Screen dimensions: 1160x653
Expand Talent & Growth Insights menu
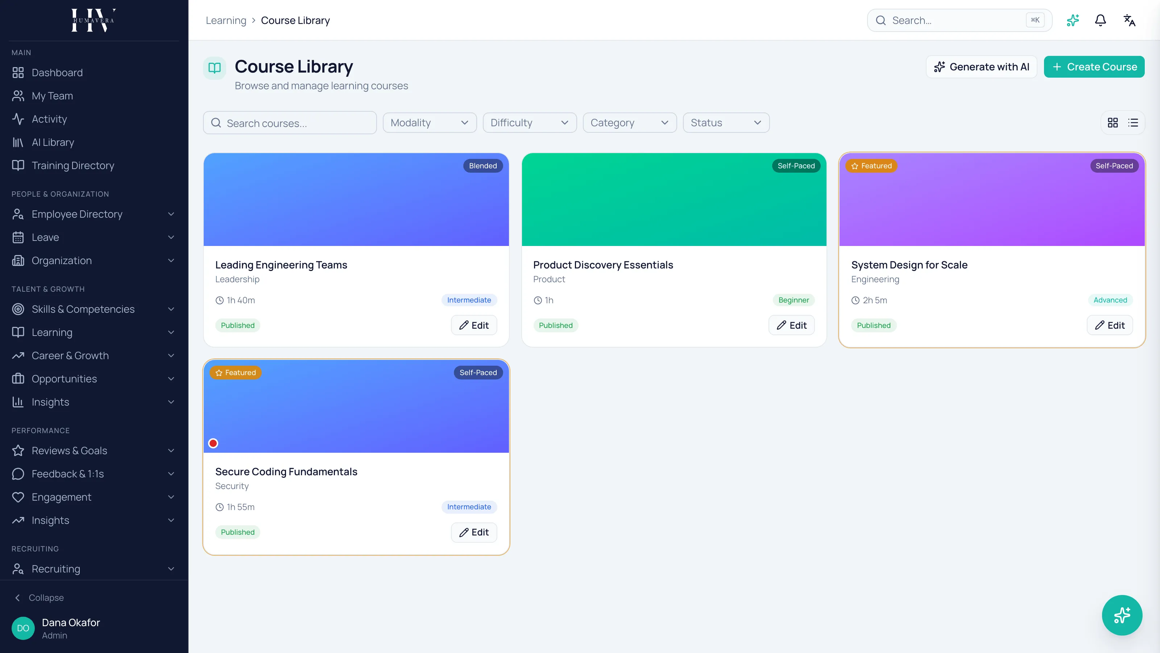pyautogui.click(x=94, y=402)
